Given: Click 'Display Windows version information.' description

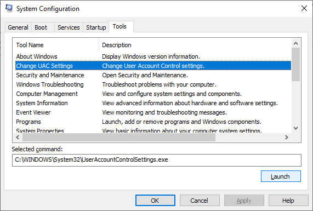Looking at the screenshot, I should pos(151,56).
